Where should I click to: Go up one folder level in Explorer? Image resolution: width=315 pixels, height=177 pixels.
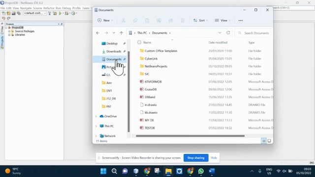[122, 33]
